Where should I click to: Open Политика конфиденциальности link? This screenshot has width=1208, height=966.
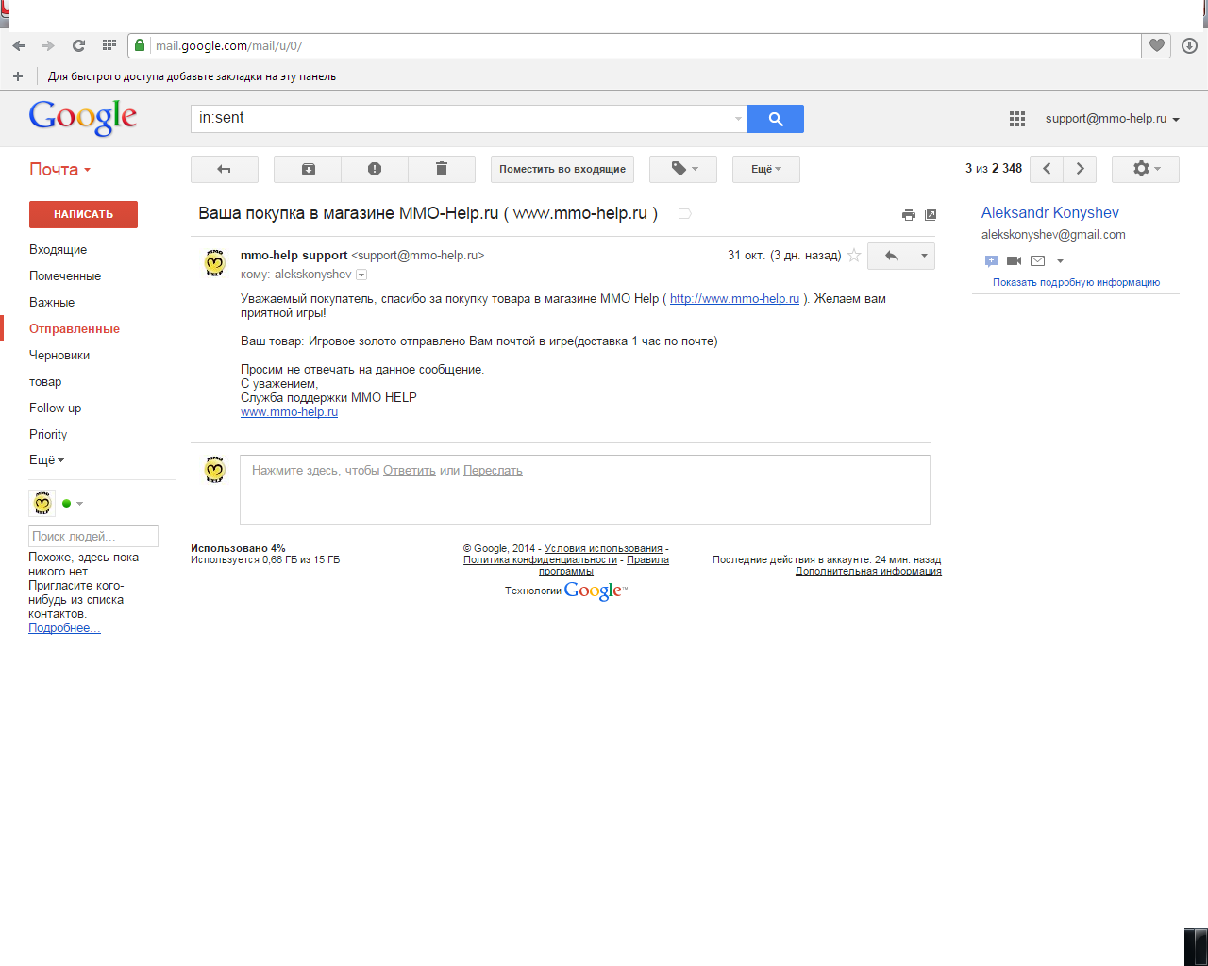(x=540, y=559)
